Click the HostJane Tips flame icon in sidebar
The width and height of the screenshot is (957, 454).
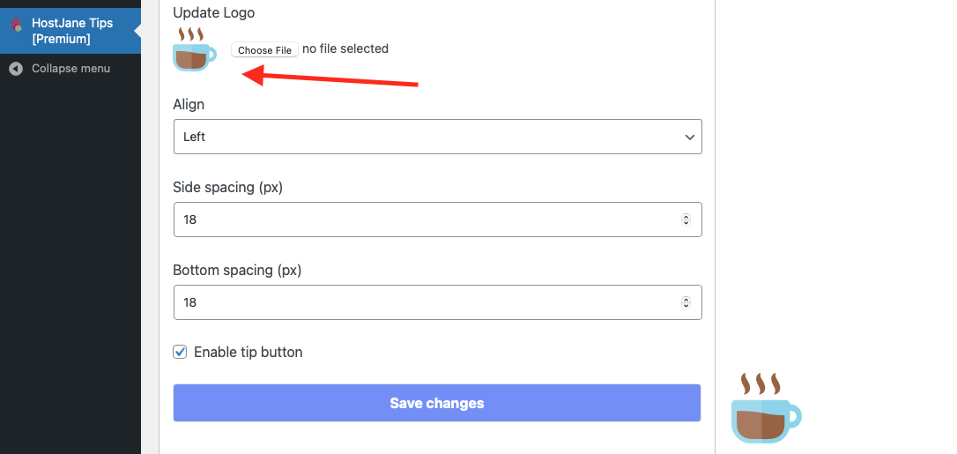[x=17, y=24]
